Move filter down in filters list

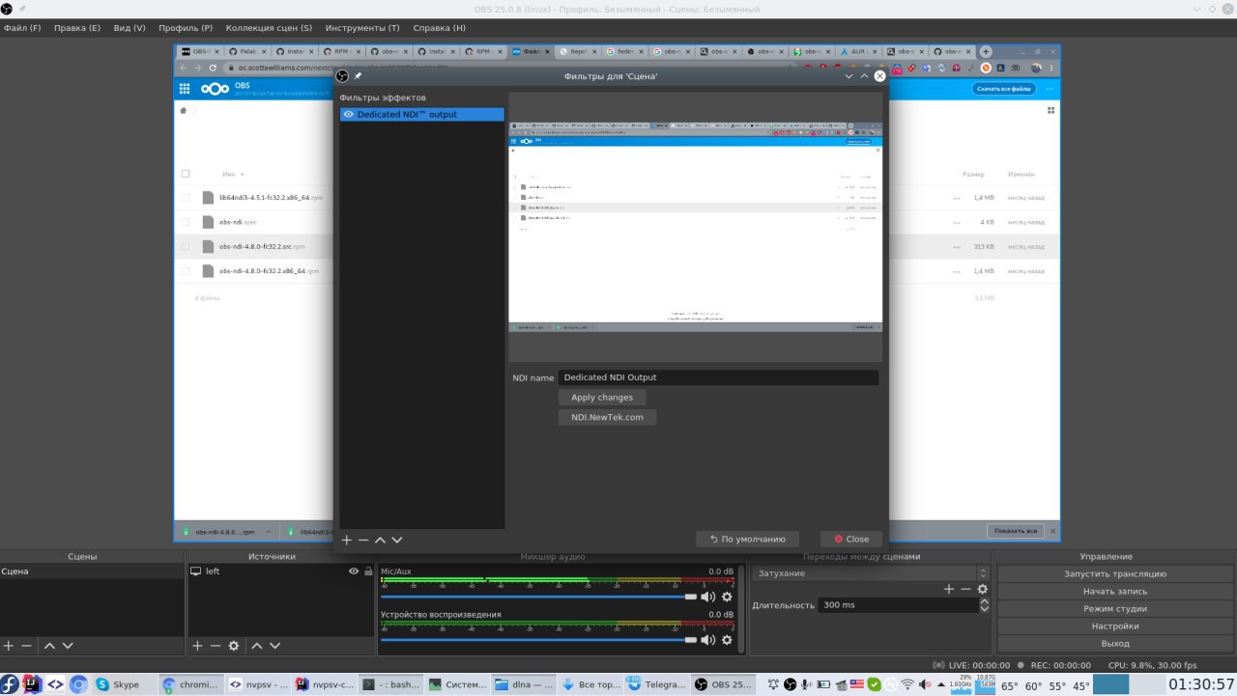click(x=396, y=540)
